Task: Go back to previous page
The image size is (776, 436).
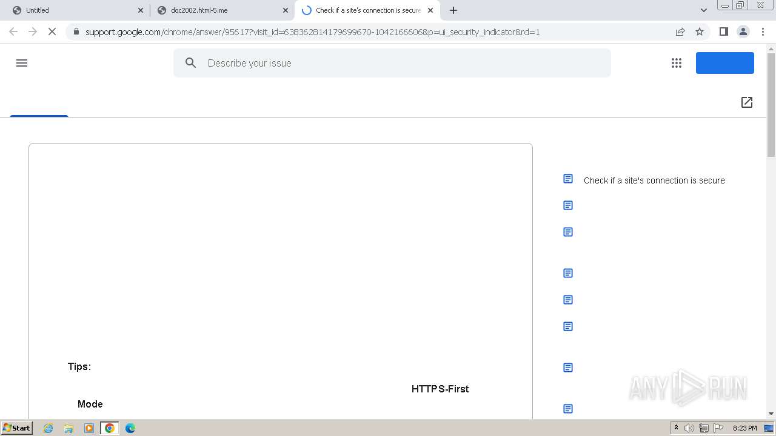Action: coord(13,31)
